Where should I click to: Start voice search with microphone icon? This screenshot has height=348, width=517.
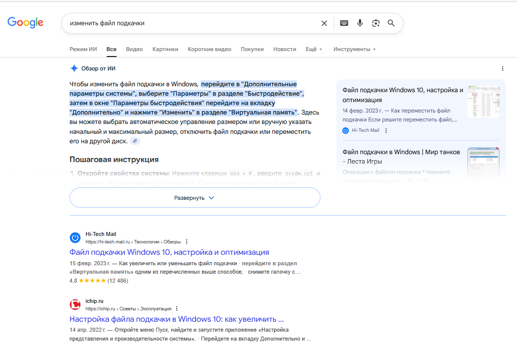point(360,23)
